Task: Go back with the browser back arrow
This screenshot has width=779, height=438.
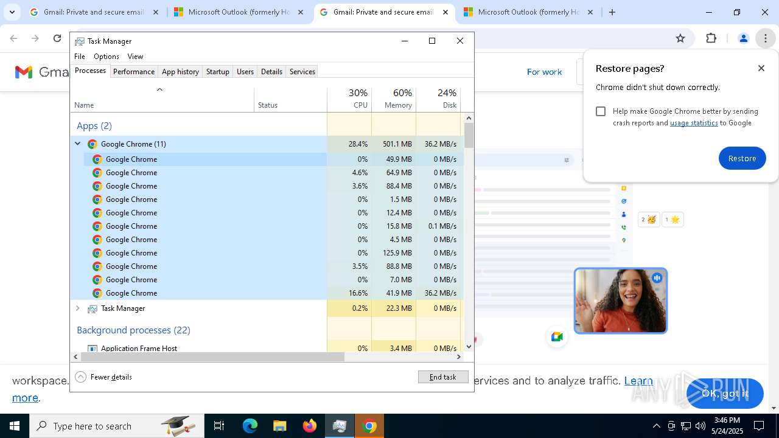Action: pos(13,38)
